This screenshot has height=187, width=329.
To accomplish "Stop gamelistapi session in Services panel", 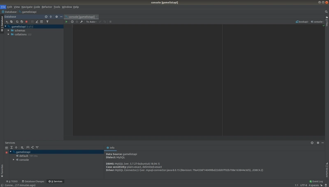I will (7, 152).
